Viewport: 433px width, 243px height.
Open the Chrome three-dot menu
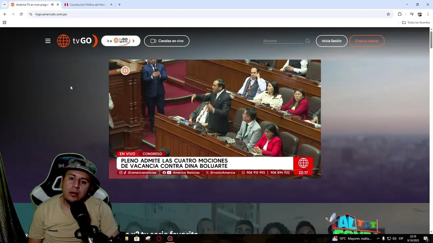click(428, 14)
